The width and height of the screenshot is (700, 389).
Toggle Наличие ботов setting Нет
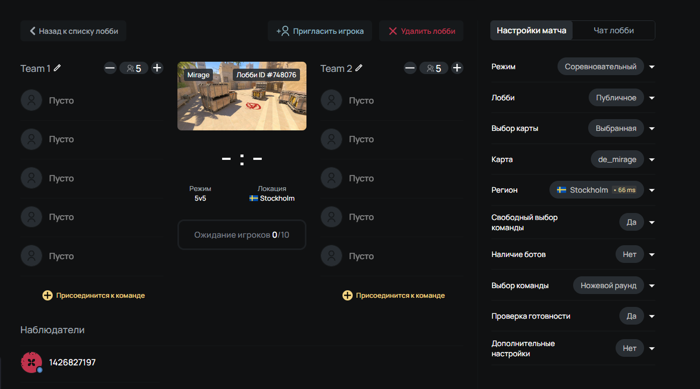[x=630, y=254]
